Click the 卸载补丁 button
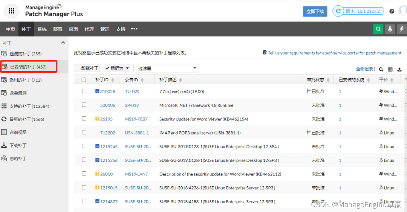This screenshot has height=212, width=407. click(87, 68)
